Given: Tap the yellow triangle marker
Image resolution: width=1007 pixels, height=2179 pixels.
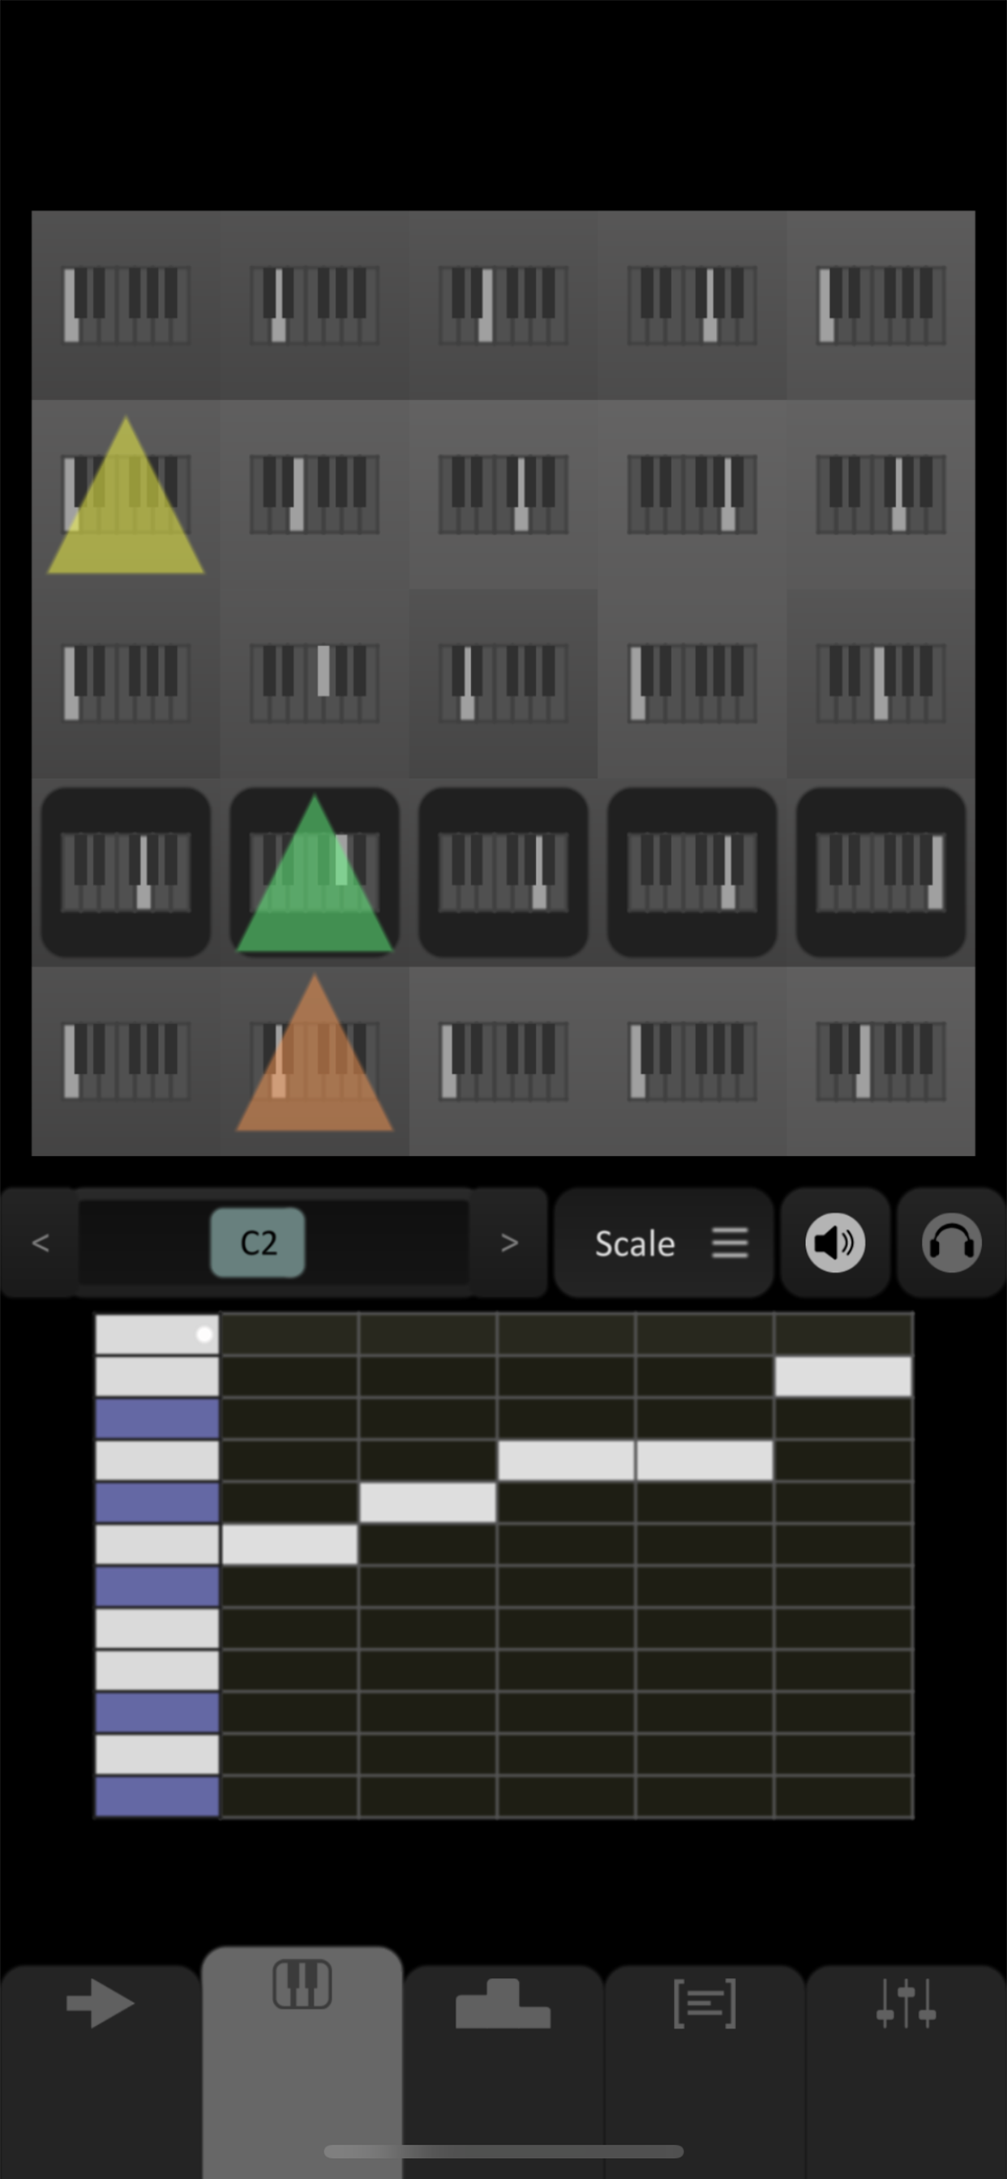Looking at the screenshot, I should click(x=125, y=494).
